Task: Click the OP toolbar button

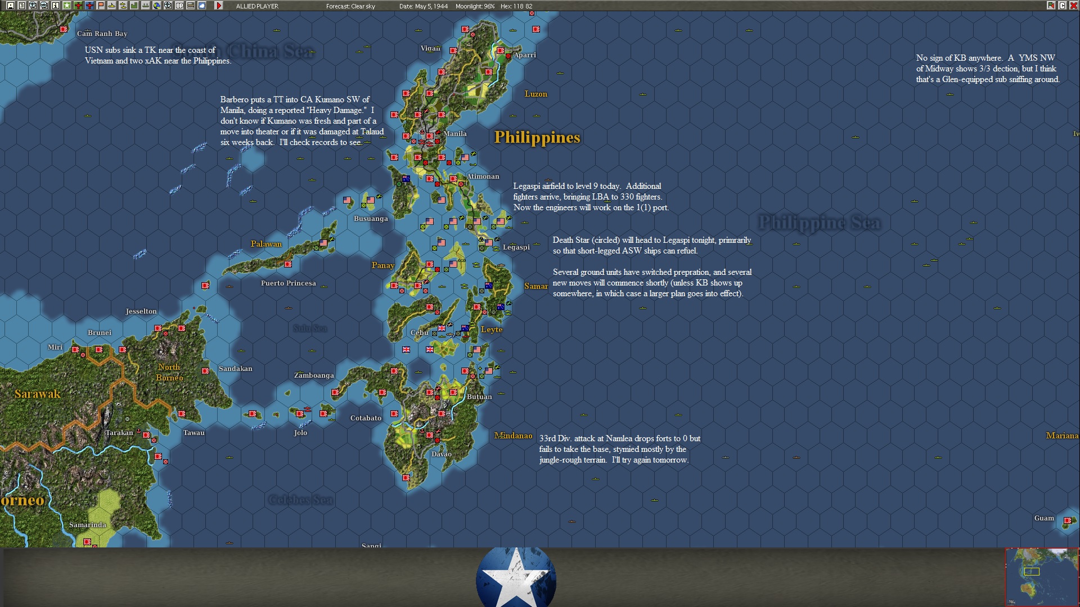Action: 179,6
